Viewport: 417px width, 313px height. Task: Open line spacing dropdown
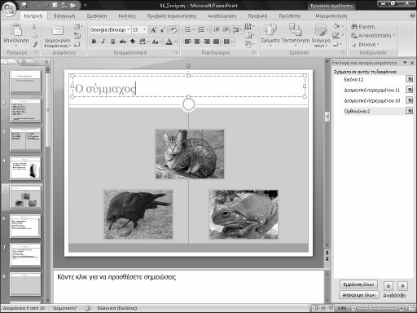point(236,29)
